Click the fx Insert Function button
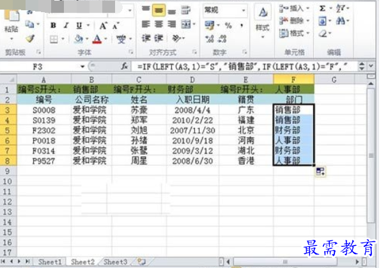 click(125, 66)
